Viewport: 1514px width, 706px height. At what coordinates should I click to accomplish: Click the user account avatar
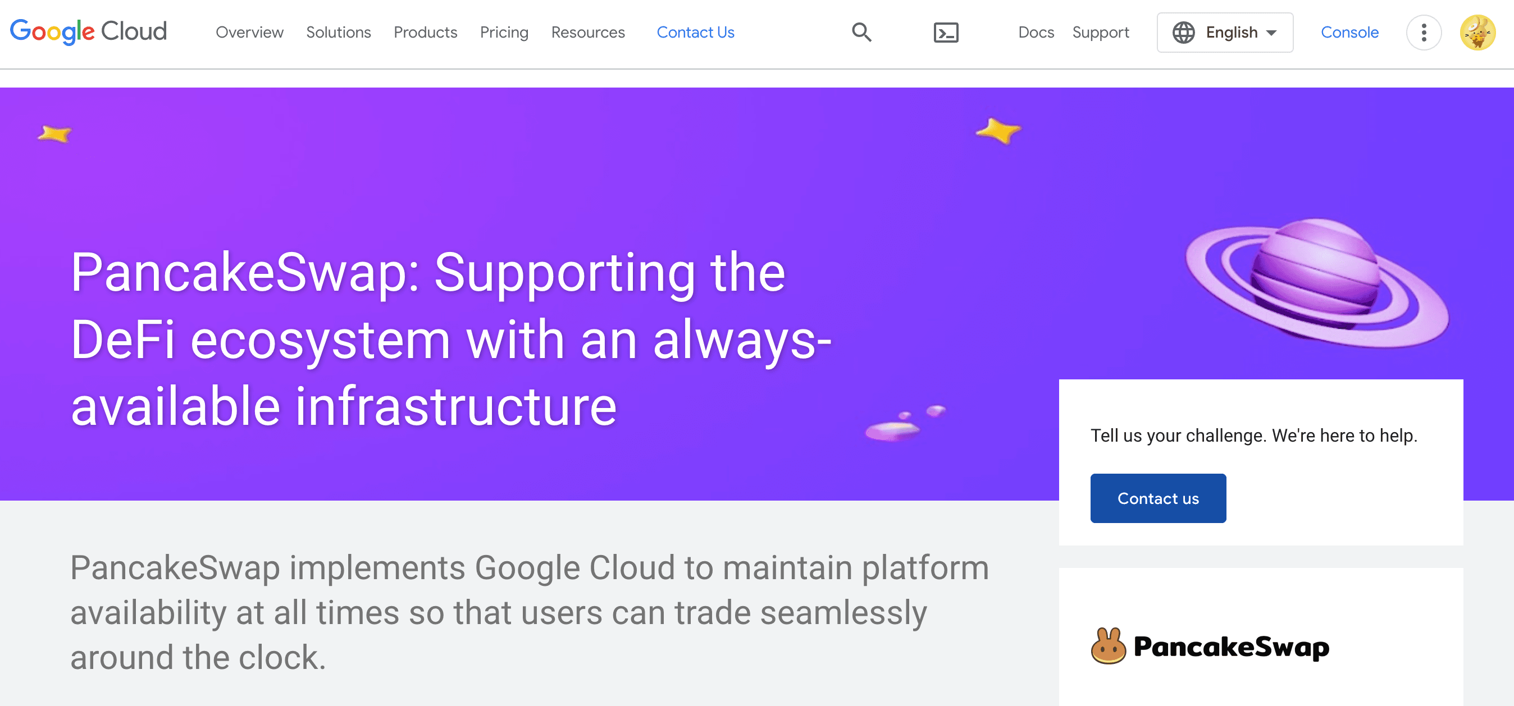pos(1477,33)
